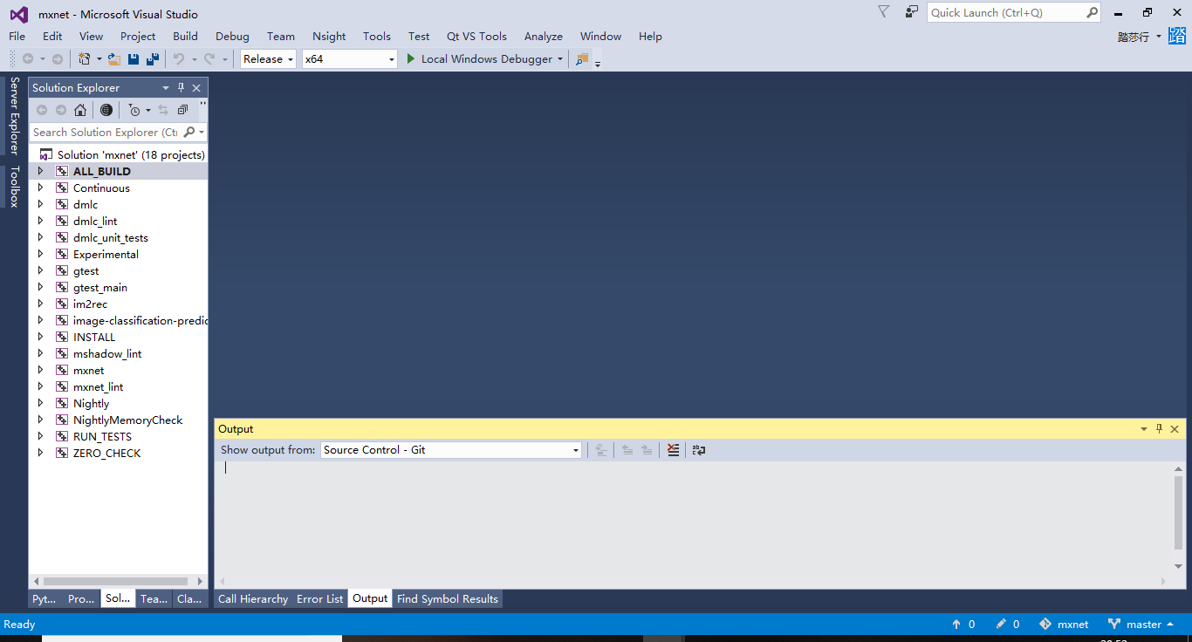Open the Qt VS Tools menu
Image resolution: width=1192 pixels, height=642 pixels.
(476, 36)
